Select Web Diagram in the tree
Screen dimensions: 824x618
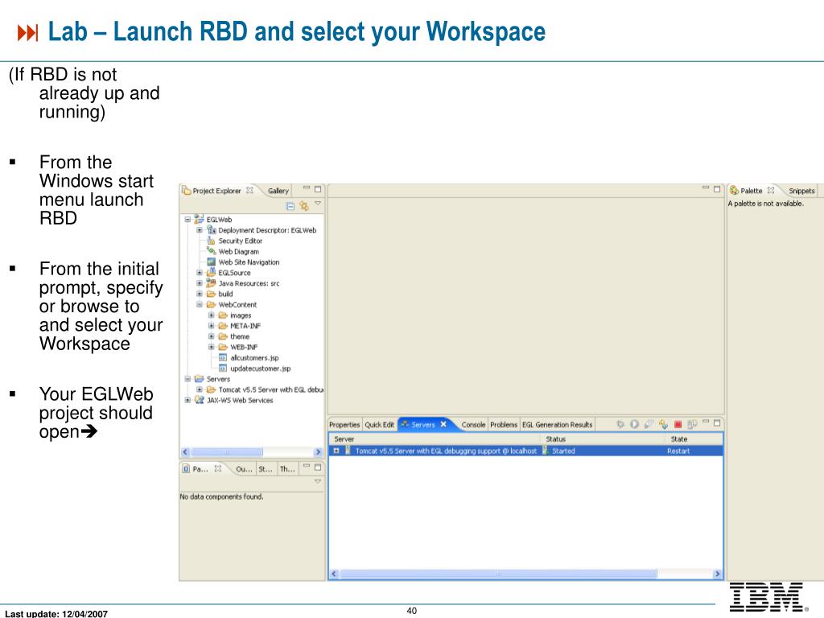238,252
